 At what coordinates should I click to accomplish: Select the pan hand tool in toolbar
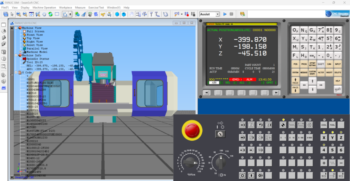(44, 14)
